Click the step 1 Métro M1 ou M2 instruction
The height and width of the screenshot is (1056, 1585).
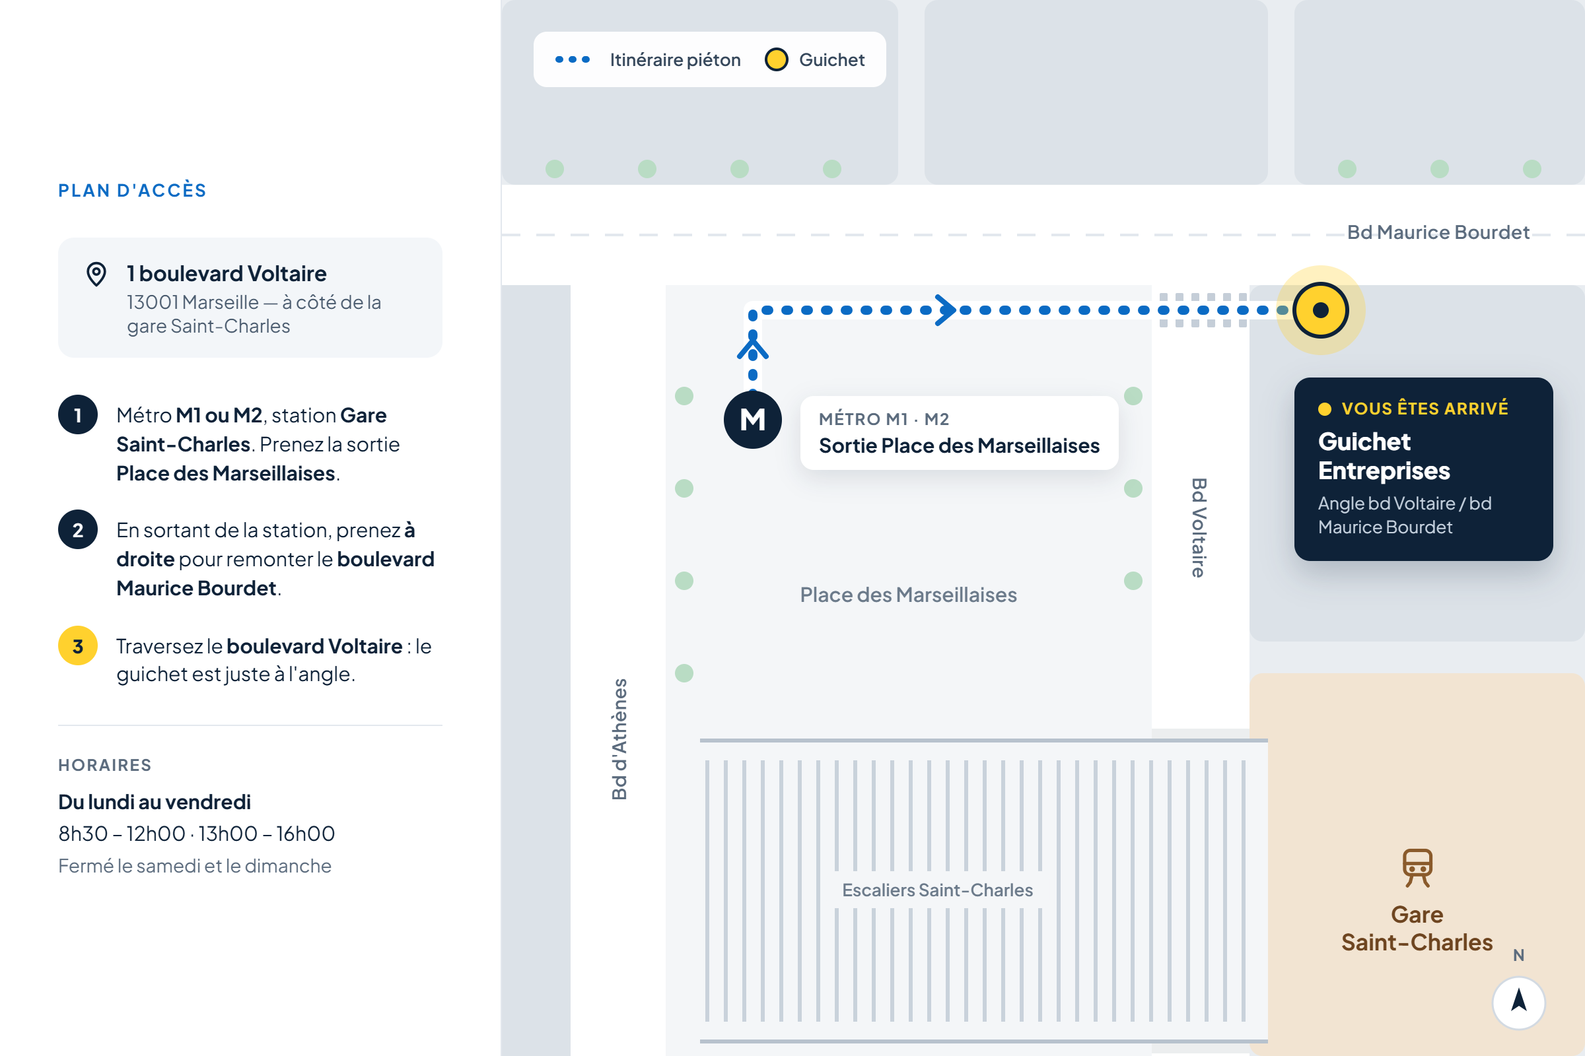pyautogui.click(x=258, y=444)
